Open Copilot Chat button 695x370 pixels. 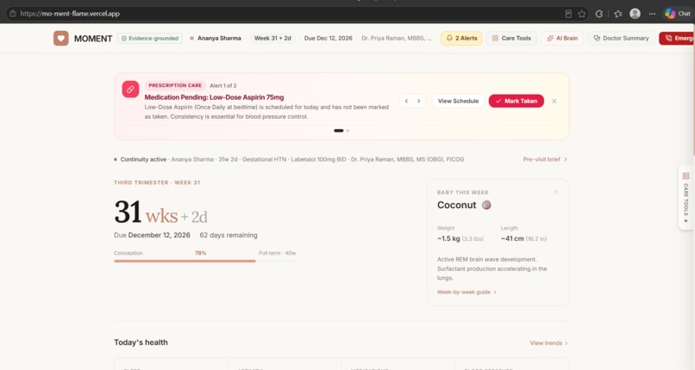coord(678,14)
